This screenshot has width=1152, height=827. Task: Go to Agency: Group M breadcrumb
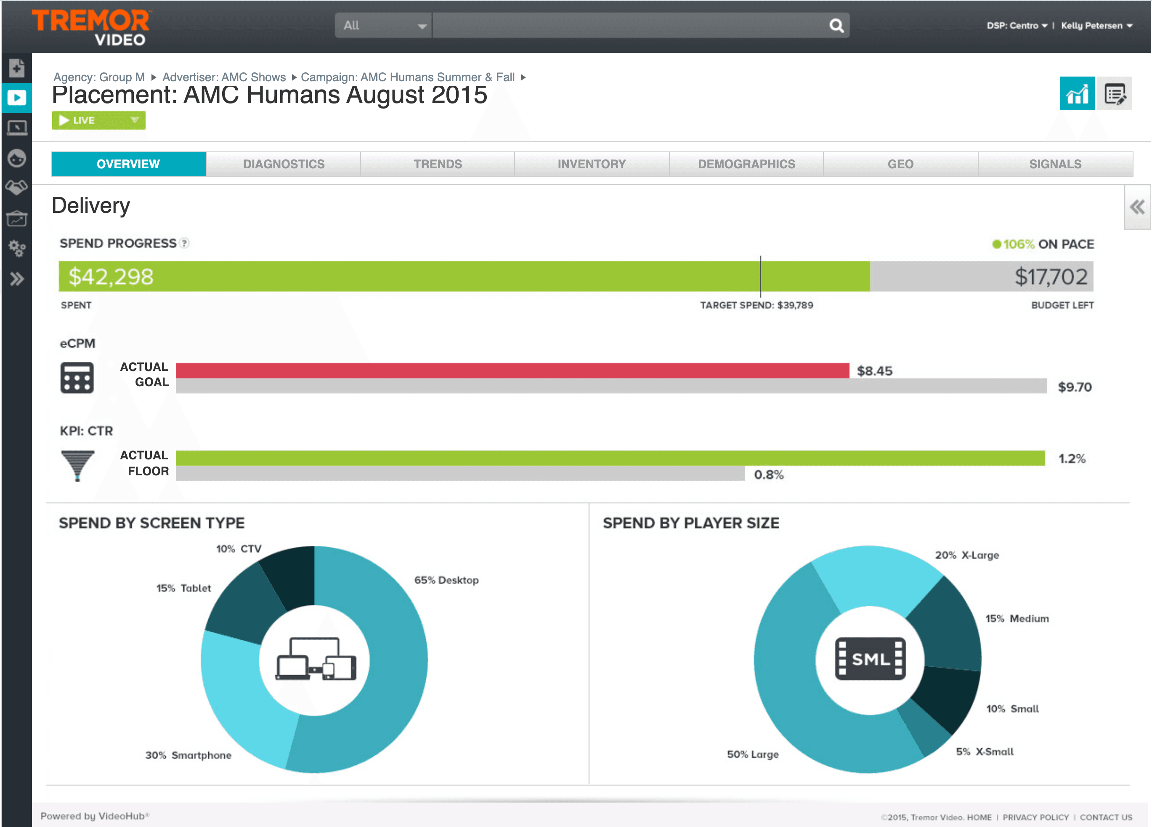point(99,77)
